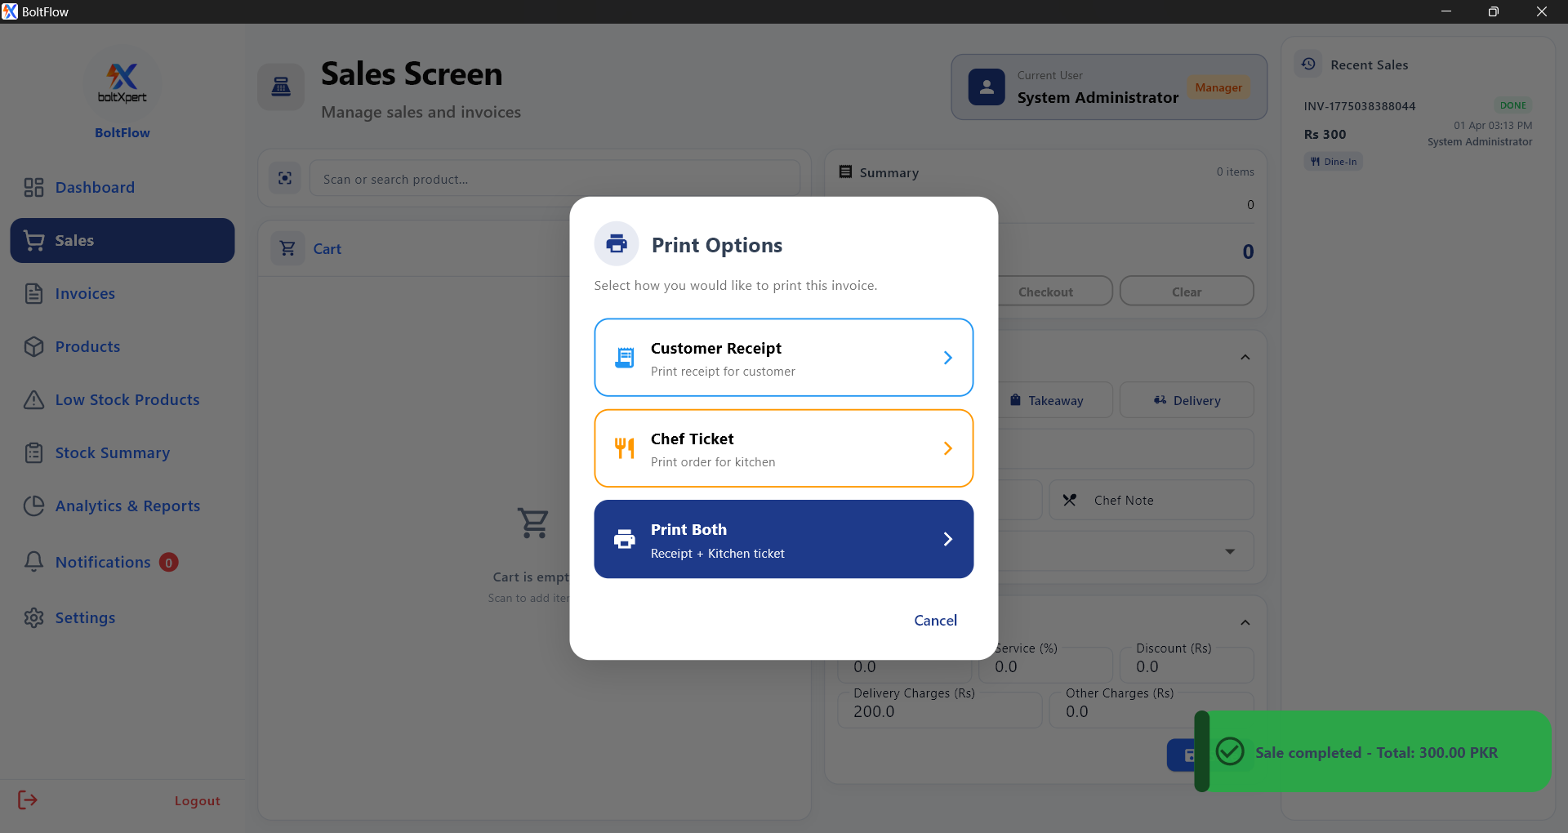Click the Settings gear icon in sidebar

33,617
